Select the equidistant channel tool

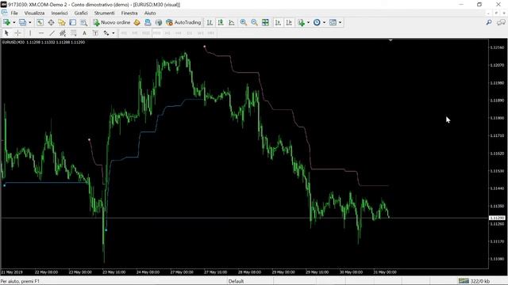(63, 33)
